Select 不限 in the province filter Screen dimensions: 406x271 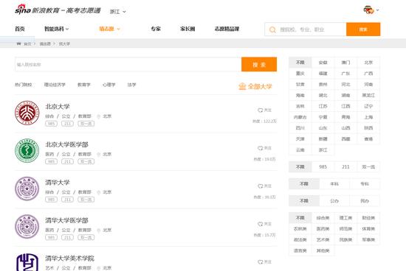300,63
